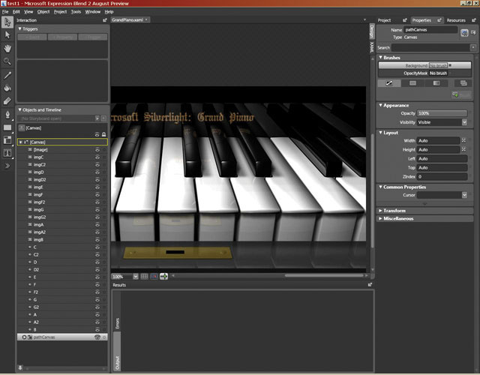The image size is (480, 375).
Task: Select the Eyedropper tool
Action: tap(7, 75)
